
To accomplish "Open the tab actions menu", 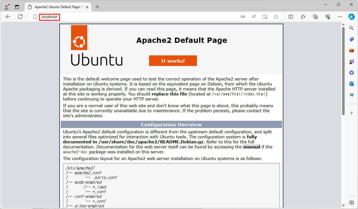I will pyautogui.click(x=17, y=6).
